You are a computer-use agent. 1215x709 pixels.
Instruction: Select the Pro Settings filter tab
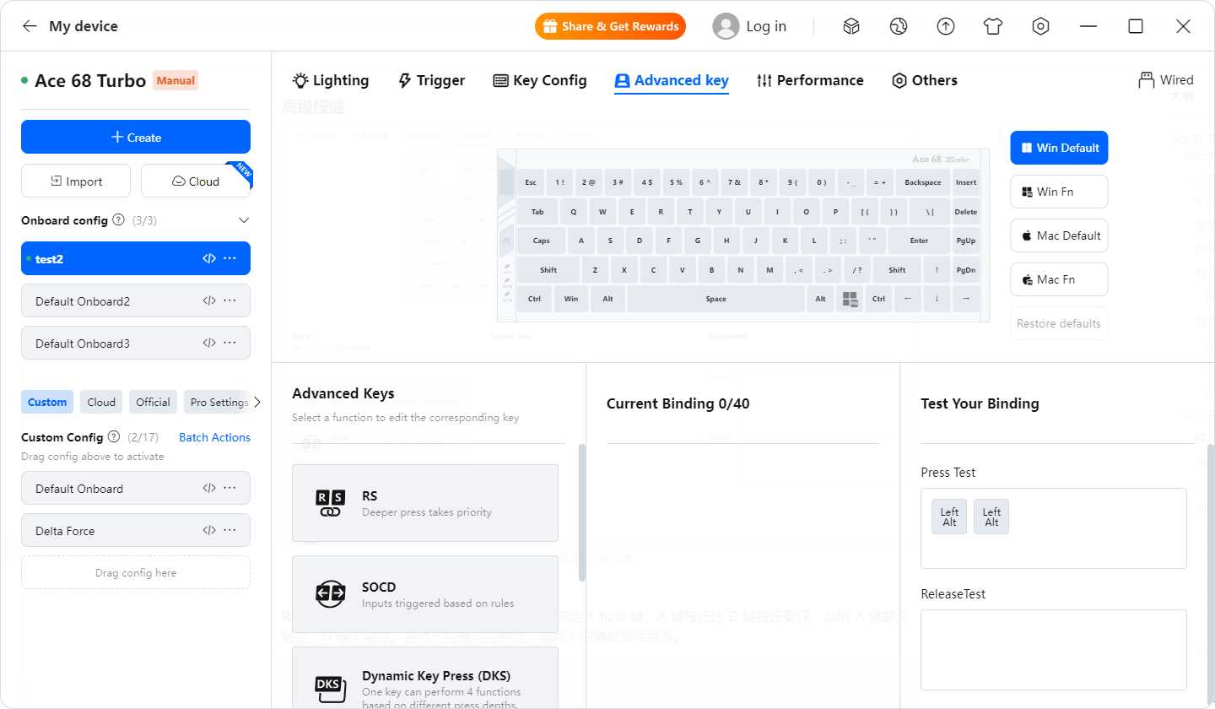coord(217,402)
